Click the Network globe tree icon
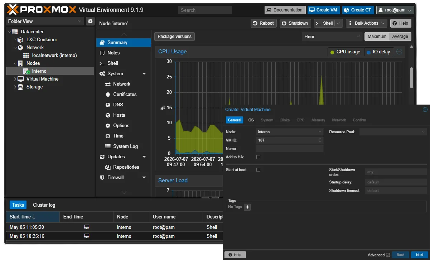 [x=20, y=48]
